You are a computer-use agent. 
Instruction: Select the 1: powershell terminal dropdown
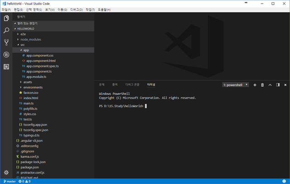[x=236, y=85]
